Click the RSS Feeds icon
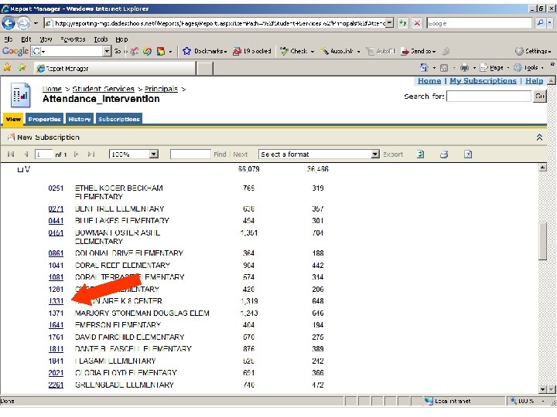The image size is (557, 417). [444, 68]
